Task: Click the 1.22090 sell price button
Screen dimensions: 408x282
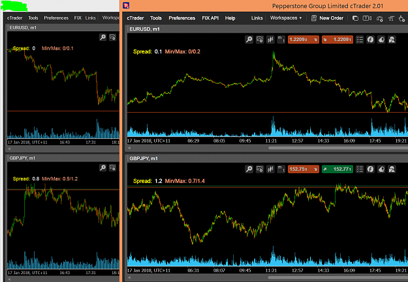Action: pyautogui.click(x=304, y=40)
